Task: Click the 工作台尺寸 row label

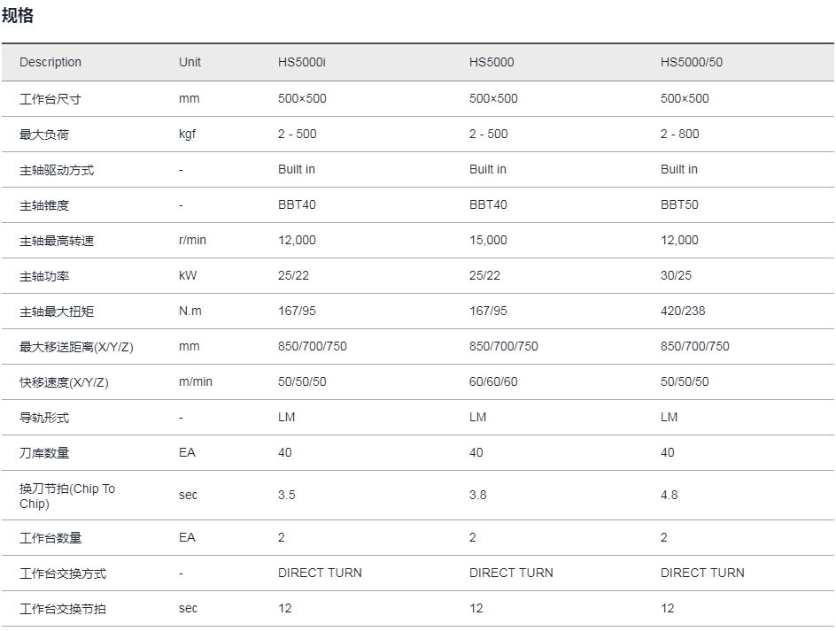Action: tap(50, 99)
